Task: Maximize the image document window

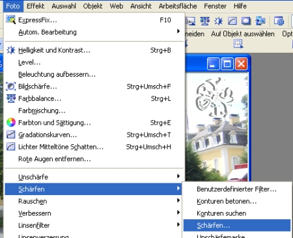Action: tap(227, 64)
